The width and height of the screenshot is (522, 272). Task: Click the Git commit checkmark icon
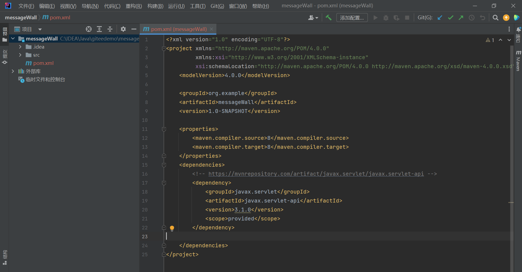click(x=450, y=18)
